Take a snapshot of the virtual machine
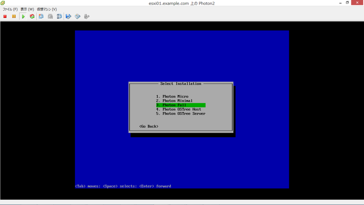364x205 pixels. (x=41, y=16)
